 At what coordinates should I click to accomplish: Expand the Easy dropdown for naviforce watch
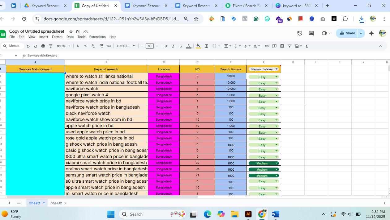276,89
